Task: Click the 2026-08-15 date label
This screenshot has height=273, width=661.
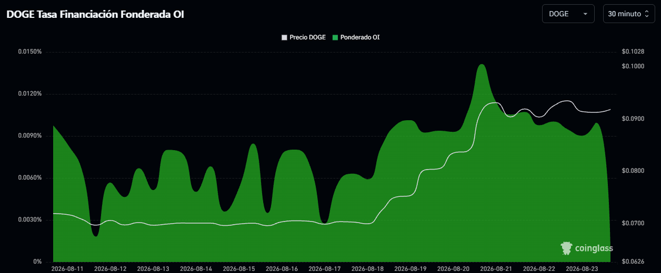Action: pos(239,269)
